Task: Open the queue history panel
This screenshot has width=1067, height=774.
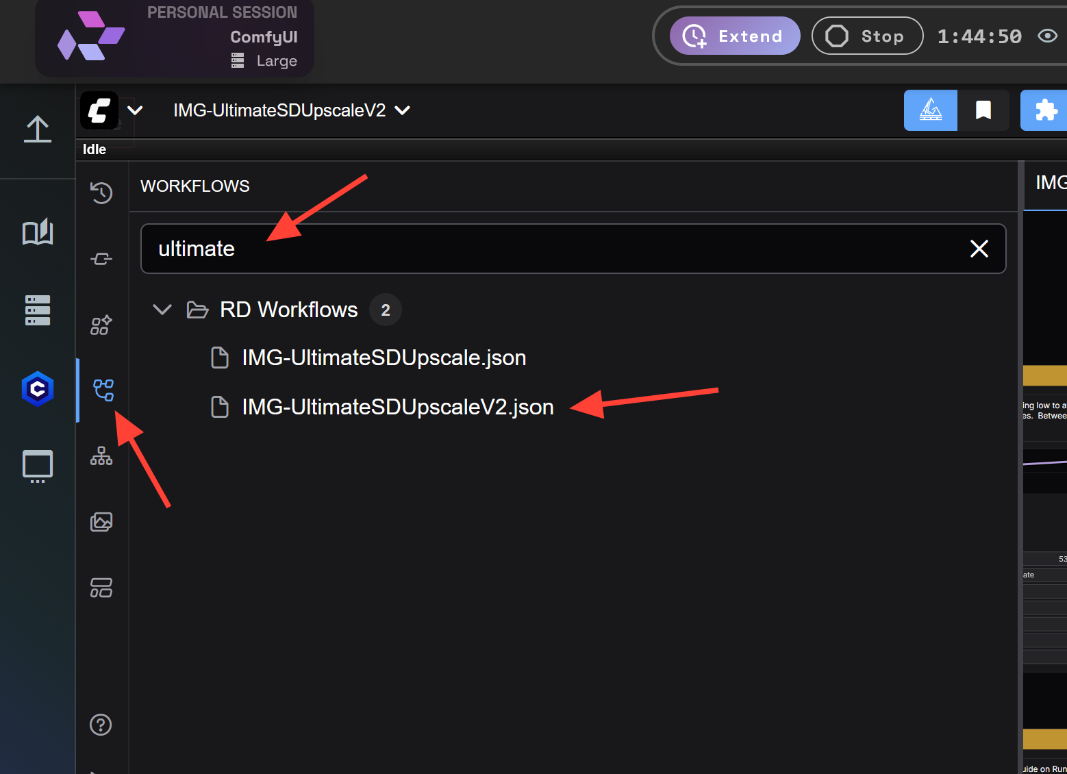Action: click(101, 192)
